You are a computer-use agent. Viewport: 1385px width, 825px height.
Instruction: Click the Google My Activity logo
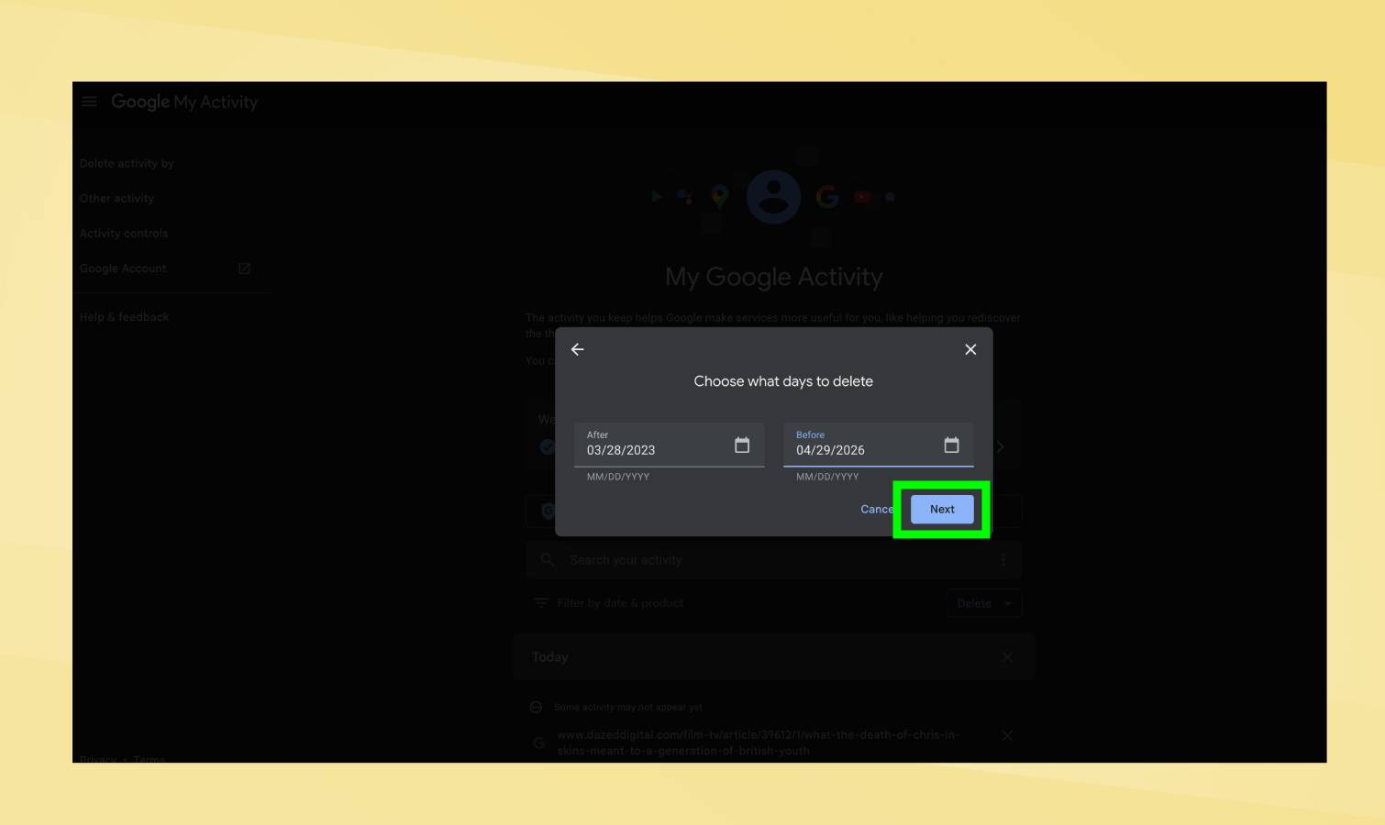(x=184, y=102)
